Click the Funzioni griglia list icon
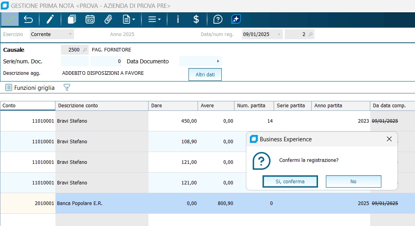415x226 pixels. click(x=9, y=87)
